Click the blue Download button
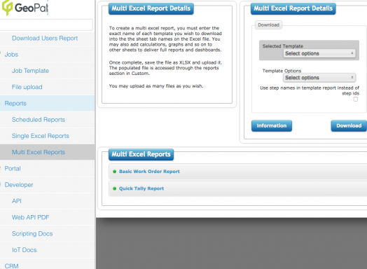Screen dimensions: 367x269 point(349,125)
